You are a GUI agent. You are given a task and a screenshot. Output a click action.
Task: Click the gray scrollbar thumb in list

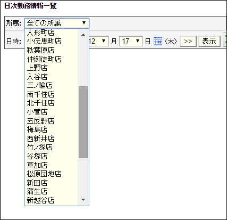pyautogui.click(x=83, y=122)
